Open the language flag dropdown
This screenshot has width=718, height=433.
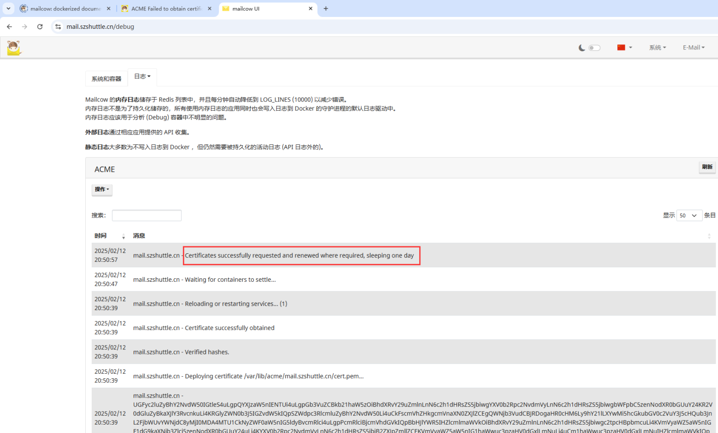coord(624,48)
